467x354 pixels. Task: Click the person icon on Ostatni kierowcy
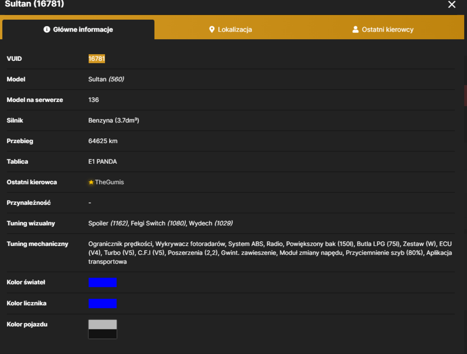tap(355, 29)
